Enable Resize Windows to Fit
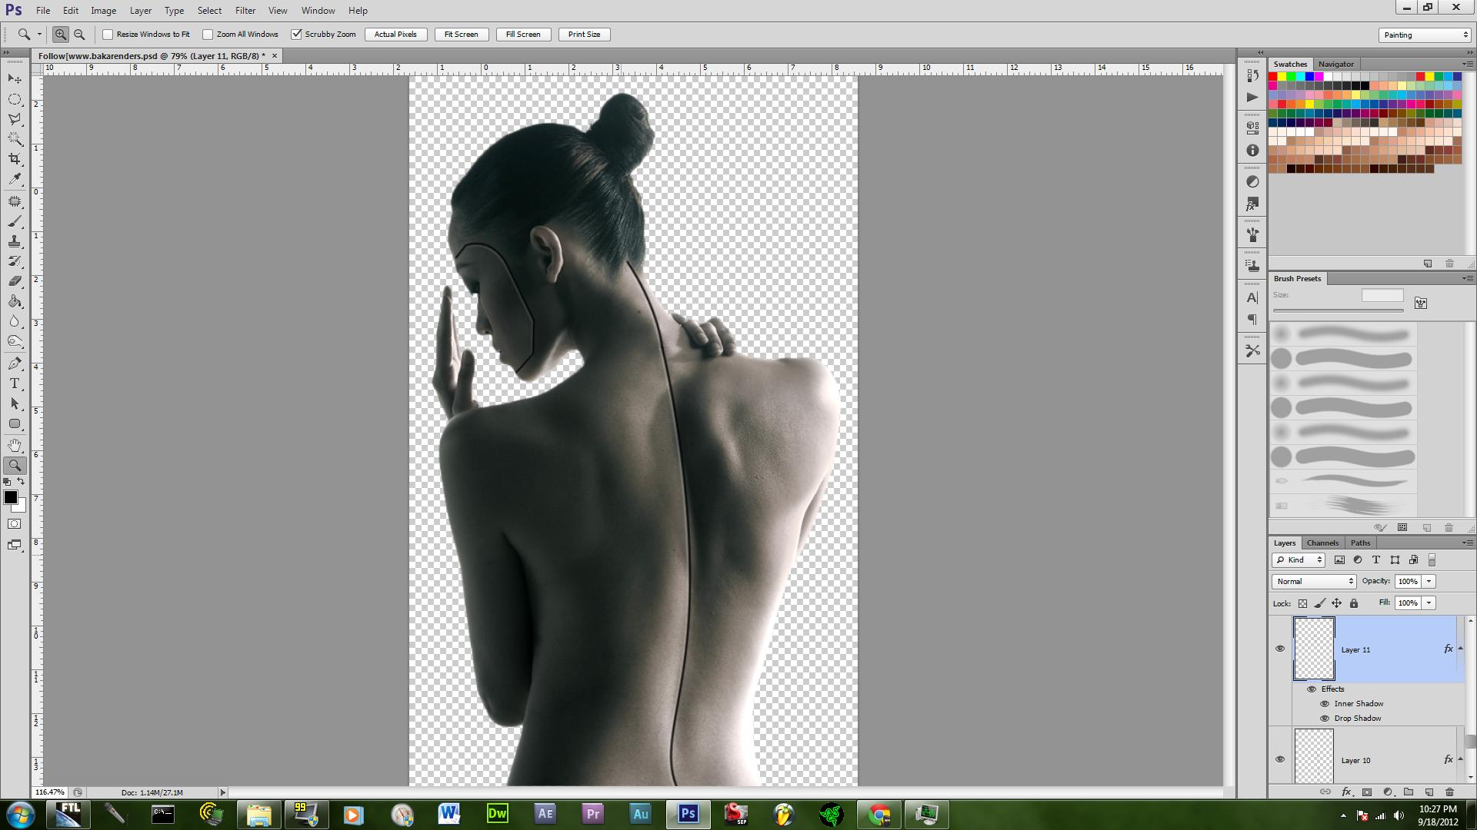The width and height of the screenshot is (1477, 830). [108, 35]
